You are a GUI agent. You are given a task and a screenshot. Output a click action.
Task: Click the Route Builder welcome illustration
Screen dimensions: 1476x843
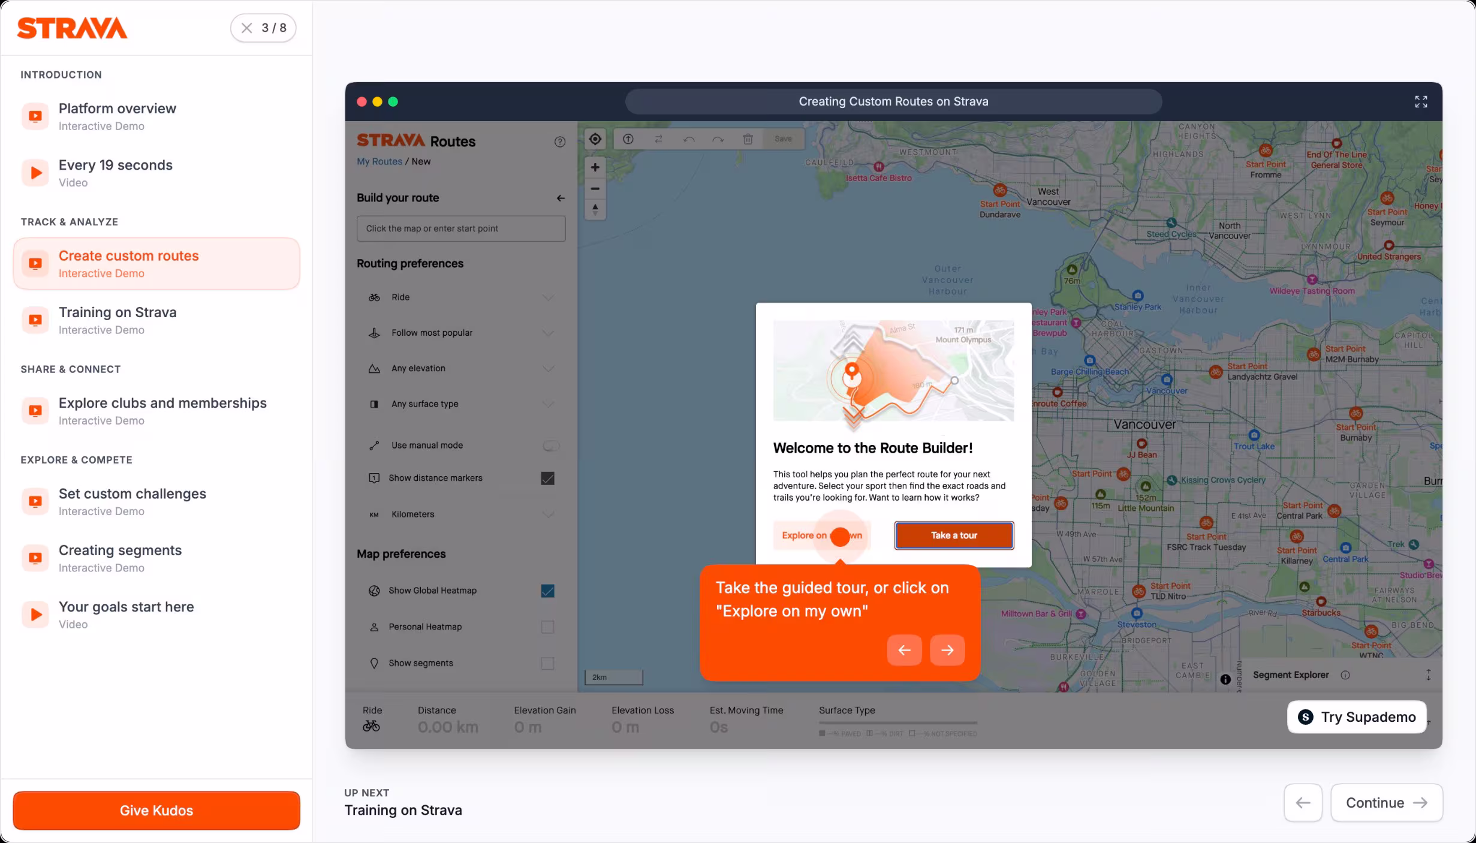pyautogui.click(x=893, y=371)
